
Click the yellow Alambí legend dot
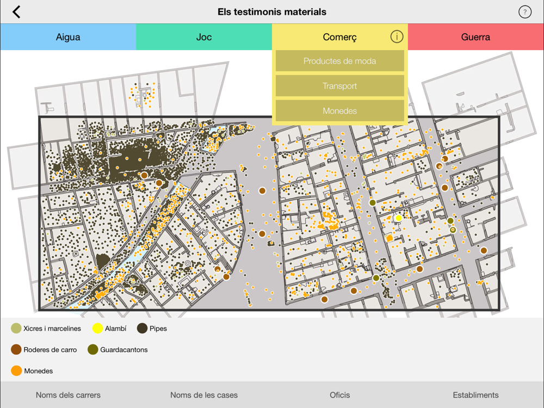click(x=97, y=328)
